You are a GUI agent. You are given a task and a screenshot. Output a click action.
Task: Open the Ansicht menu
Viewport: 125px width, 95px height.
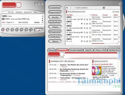point(19,12)
